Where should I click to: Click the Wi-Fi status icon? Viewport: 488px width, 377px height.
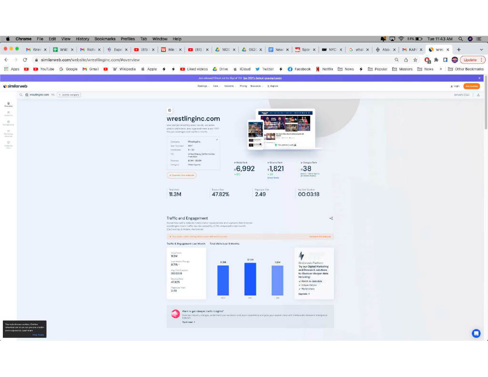[401, 39]
